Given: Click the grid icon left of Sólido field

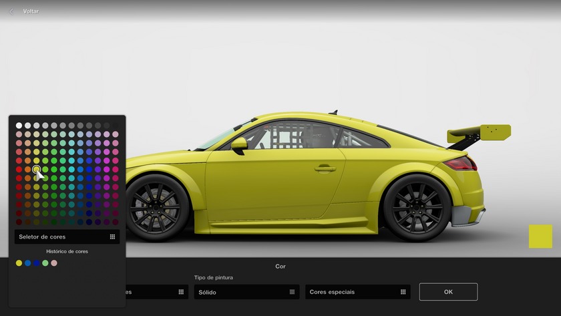Looking at the screenshot, I should (x=181, y=292).
